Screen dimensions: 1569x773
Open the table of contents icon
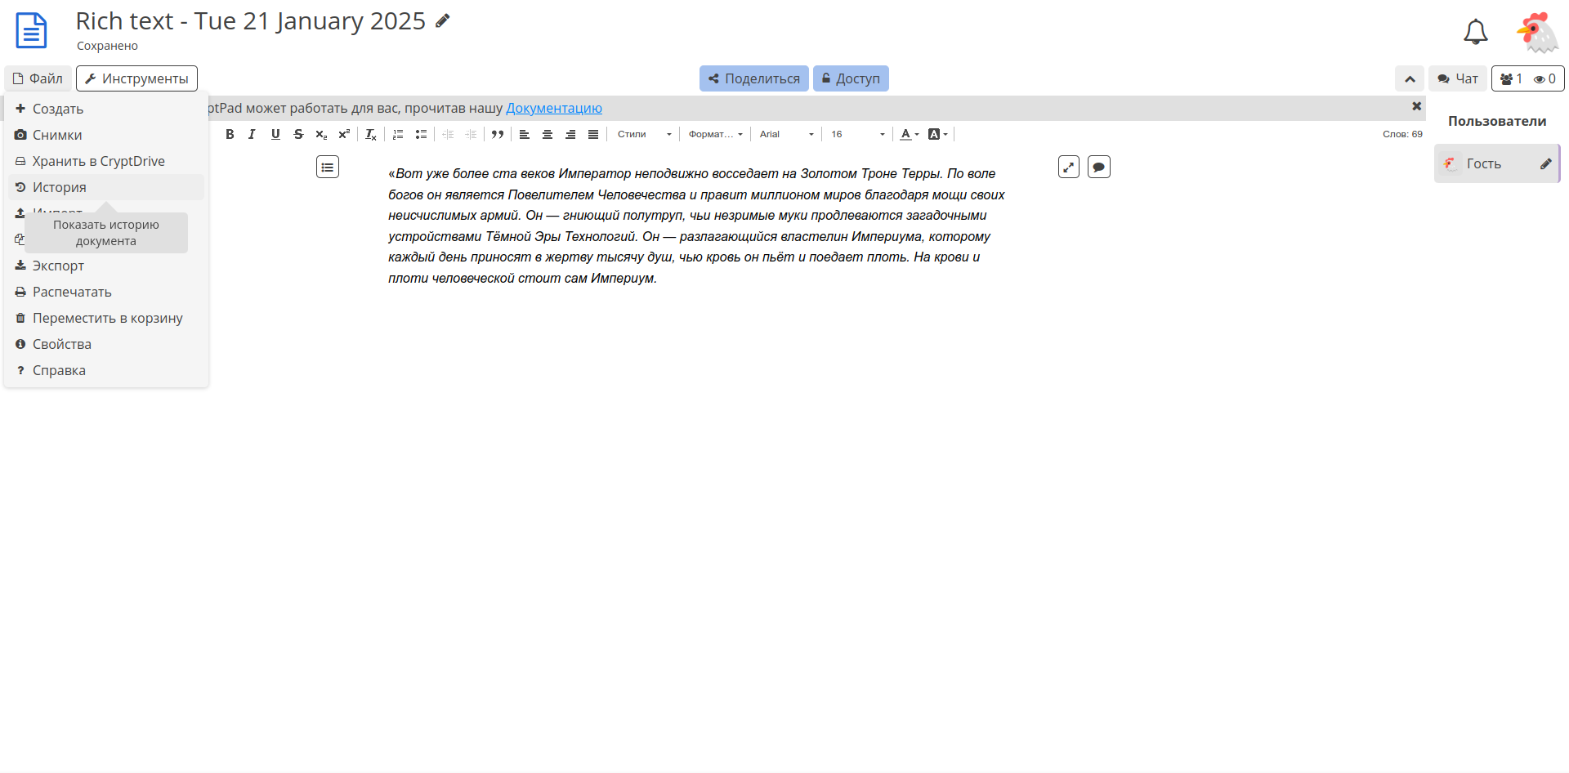click(328, 167)
